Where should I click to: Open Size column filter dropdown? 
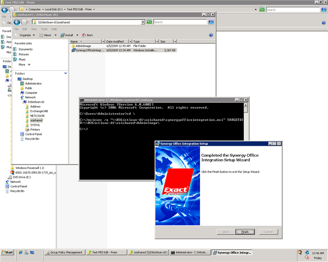click(x=175, y=41)
